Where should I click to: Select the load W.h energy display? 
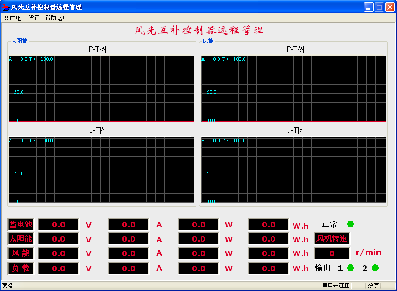269,269
